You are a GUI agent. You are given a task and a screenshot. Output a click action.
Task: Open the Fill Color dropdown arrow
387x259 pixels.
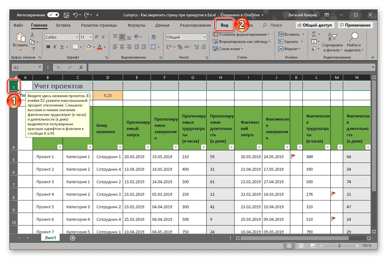(94, 47)
